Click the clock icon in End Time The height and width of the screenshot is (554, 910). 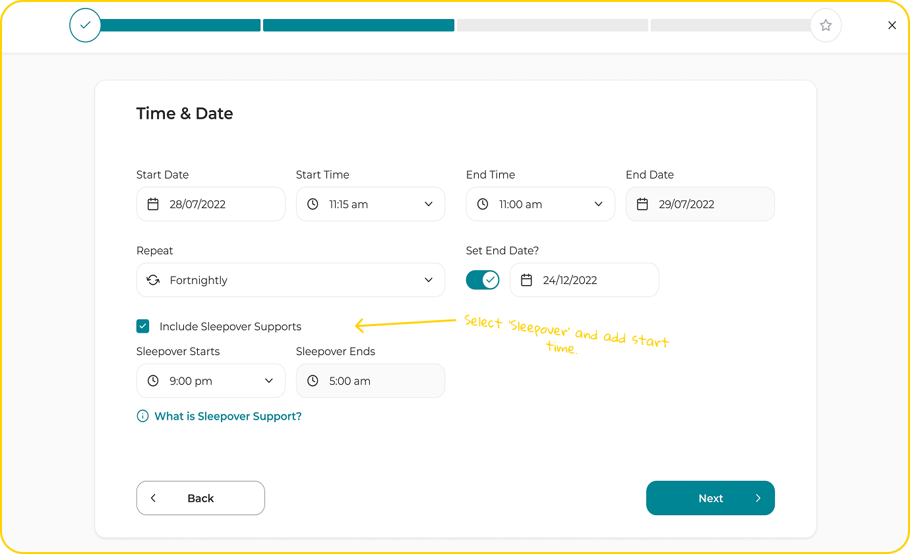point(483,204)
